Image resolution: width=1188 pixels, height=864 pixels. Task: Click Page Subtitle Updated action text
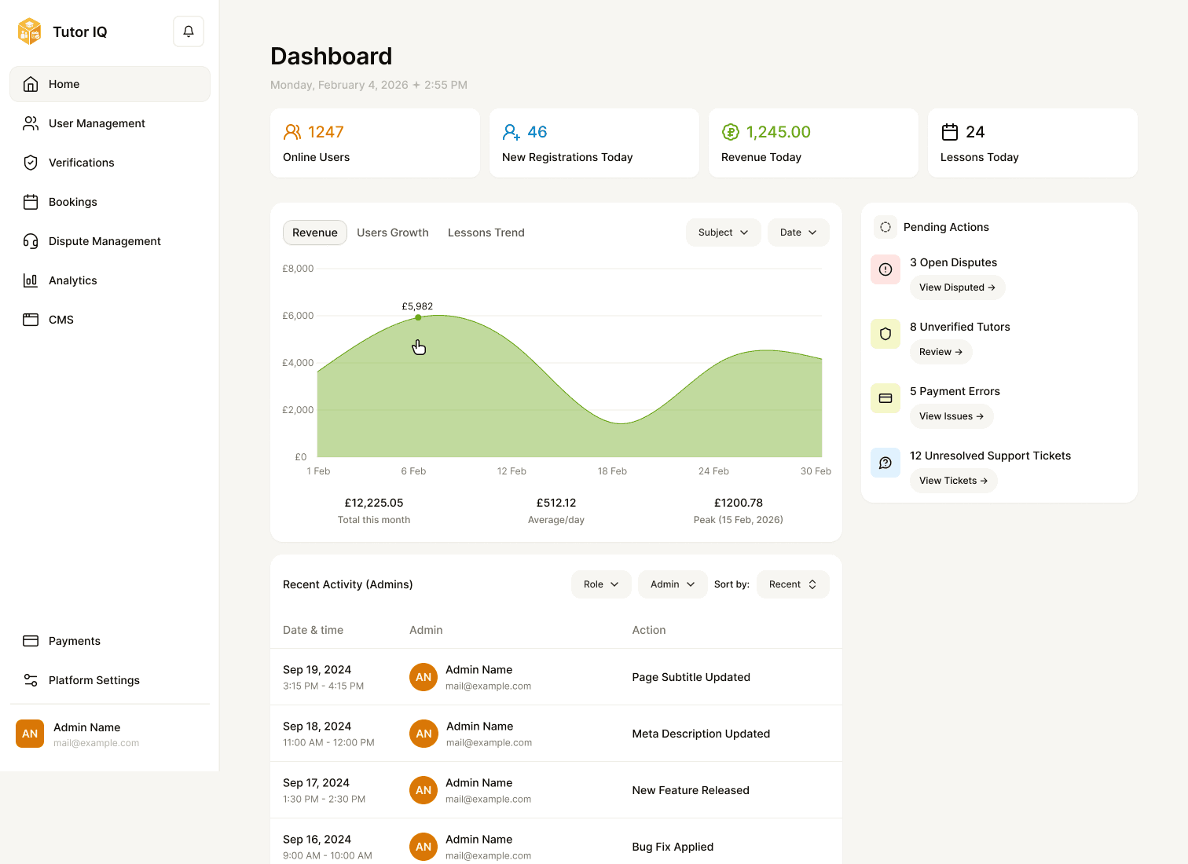(x=691, y=677)
